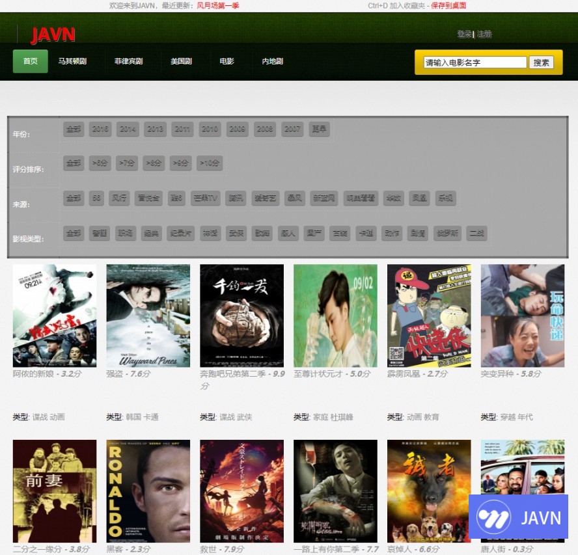The image size is (578, 555).
Task: Click the 强盗 - 7.6分 title link
Action: (x=128, y=373)
